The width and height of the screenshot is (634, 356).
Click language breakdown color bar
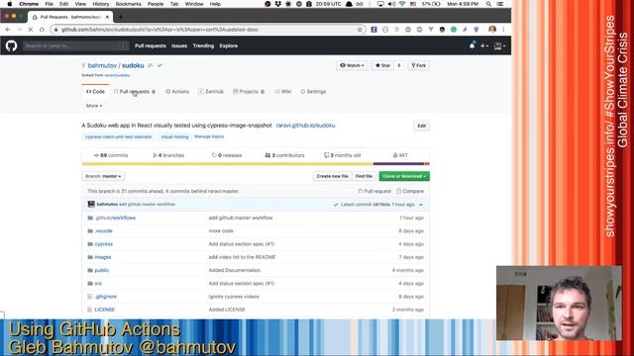(256, 164)
